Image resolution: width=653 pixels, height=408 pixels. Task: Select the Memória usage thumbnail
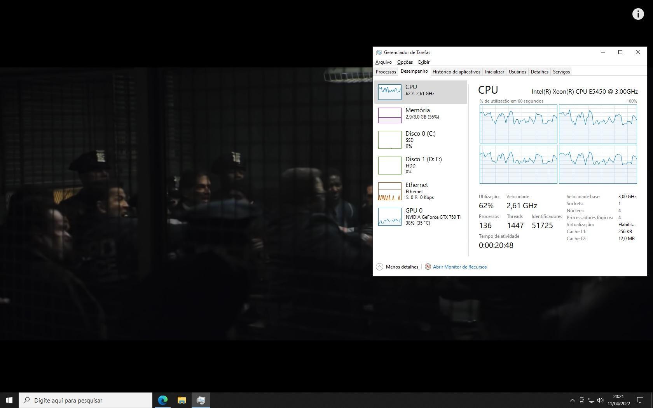pyautogui.click(x=390, y=115)
